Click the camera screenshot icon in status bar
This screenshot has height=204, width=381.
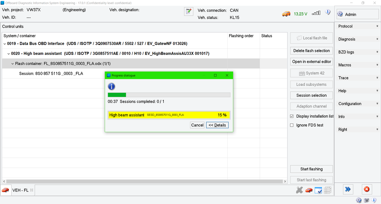[x=366, y=200]
